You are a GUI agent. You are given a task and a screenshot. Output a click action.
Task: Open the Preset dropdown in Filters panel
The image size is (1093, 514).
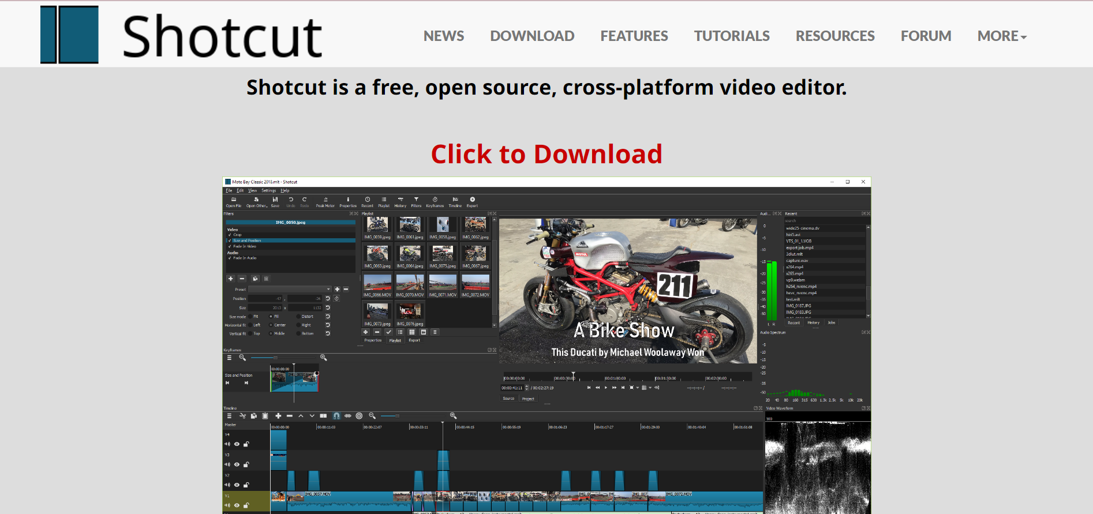click(290, 289)
